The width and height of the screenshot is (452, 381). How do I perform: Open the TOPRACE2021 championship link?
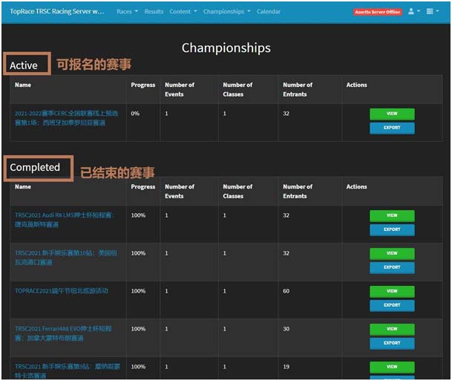tap(62, 290)
